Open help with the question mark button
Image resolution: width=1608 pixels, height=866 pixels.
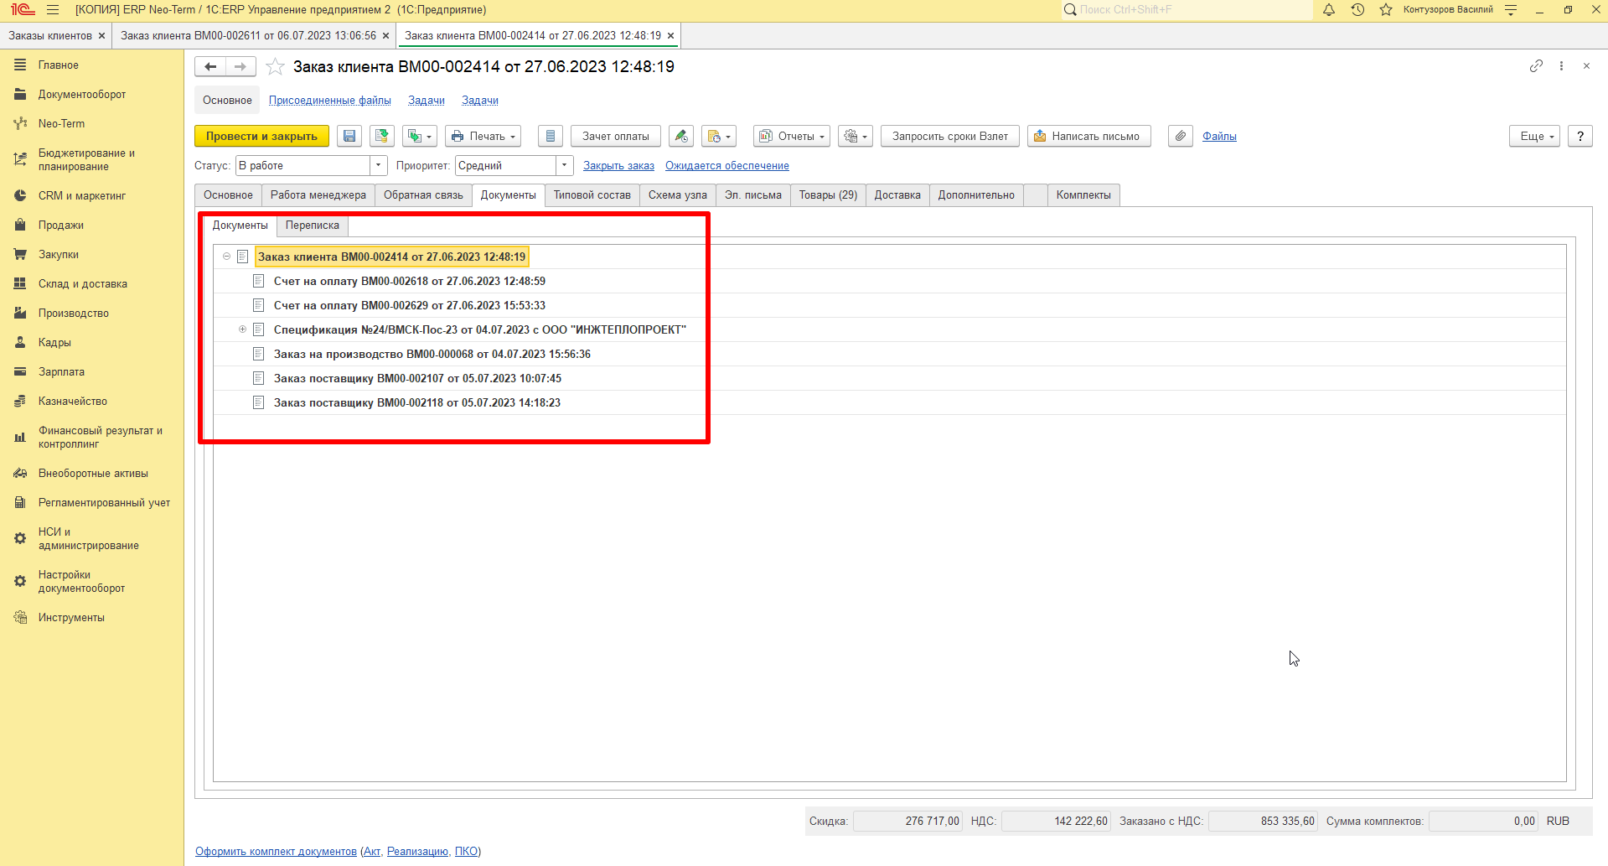point(1580,136)
